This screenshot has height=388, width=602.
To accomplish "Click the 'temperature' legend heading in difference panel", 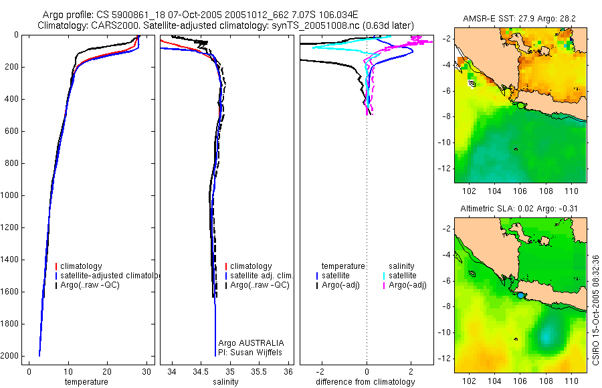I will [x=343, y=266].
